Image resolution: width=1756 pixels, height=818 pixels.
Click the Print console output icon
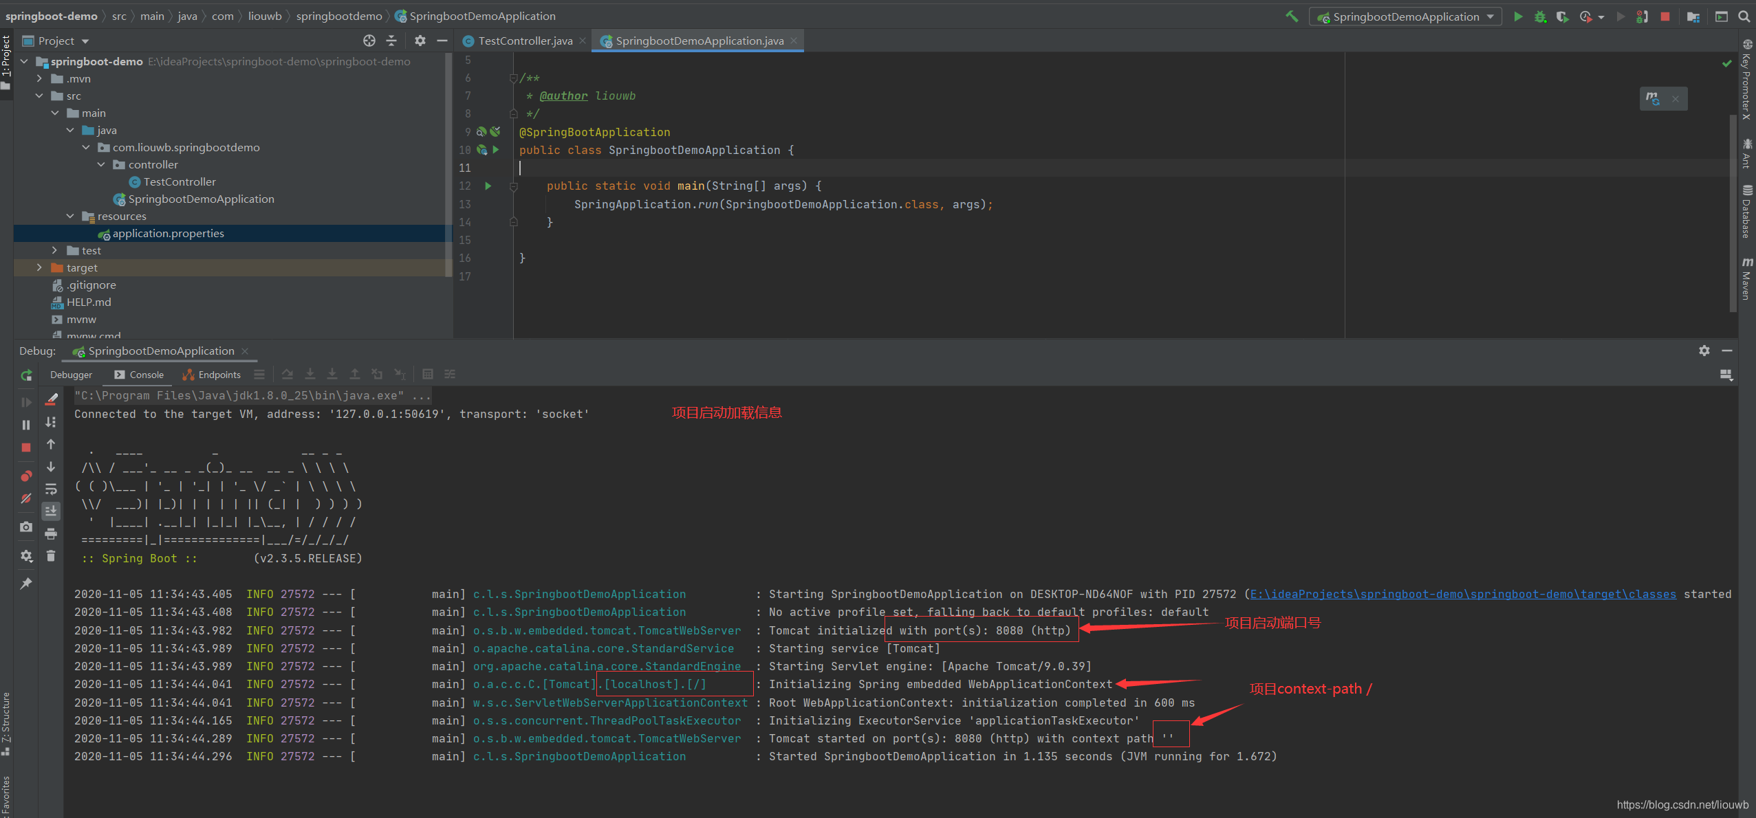(51, 533)
